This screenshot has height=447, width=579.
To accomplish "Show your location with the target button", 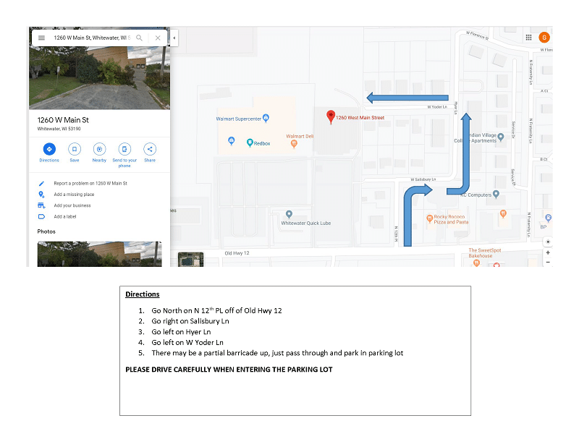I will point(548,242).
